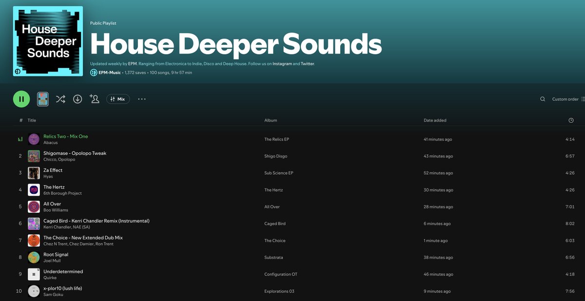Sort by the duration clock icon

click(571, 120)
